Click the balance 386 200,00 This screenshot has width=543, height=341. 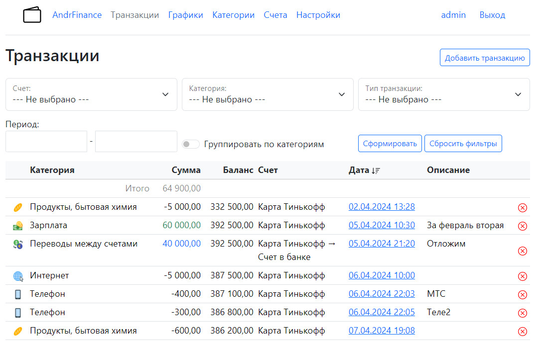[232, 331]
